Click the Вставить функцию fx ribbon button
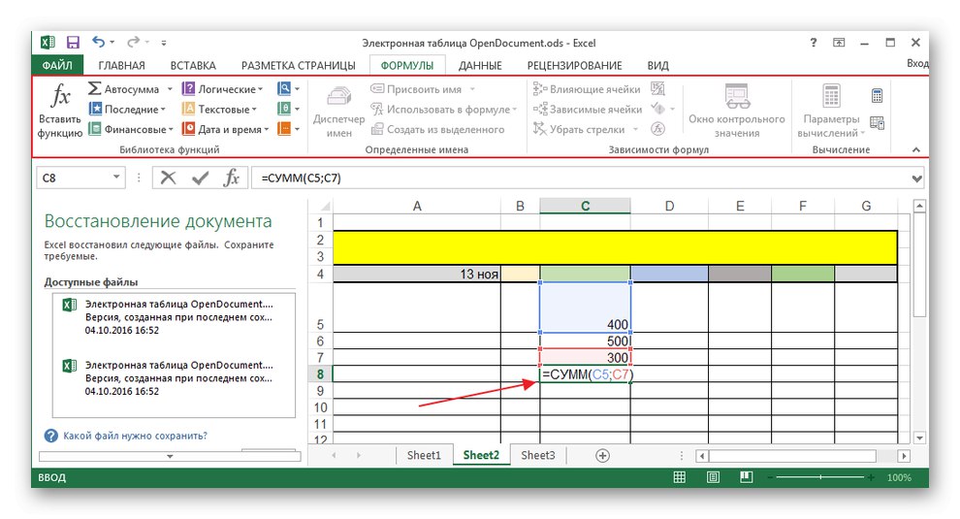The image size is (960, 519). click(59, 111)
